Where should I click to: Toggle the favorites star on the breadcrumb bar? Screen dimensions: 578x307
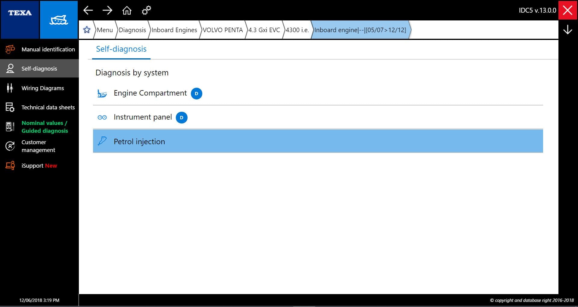[87, 29]
